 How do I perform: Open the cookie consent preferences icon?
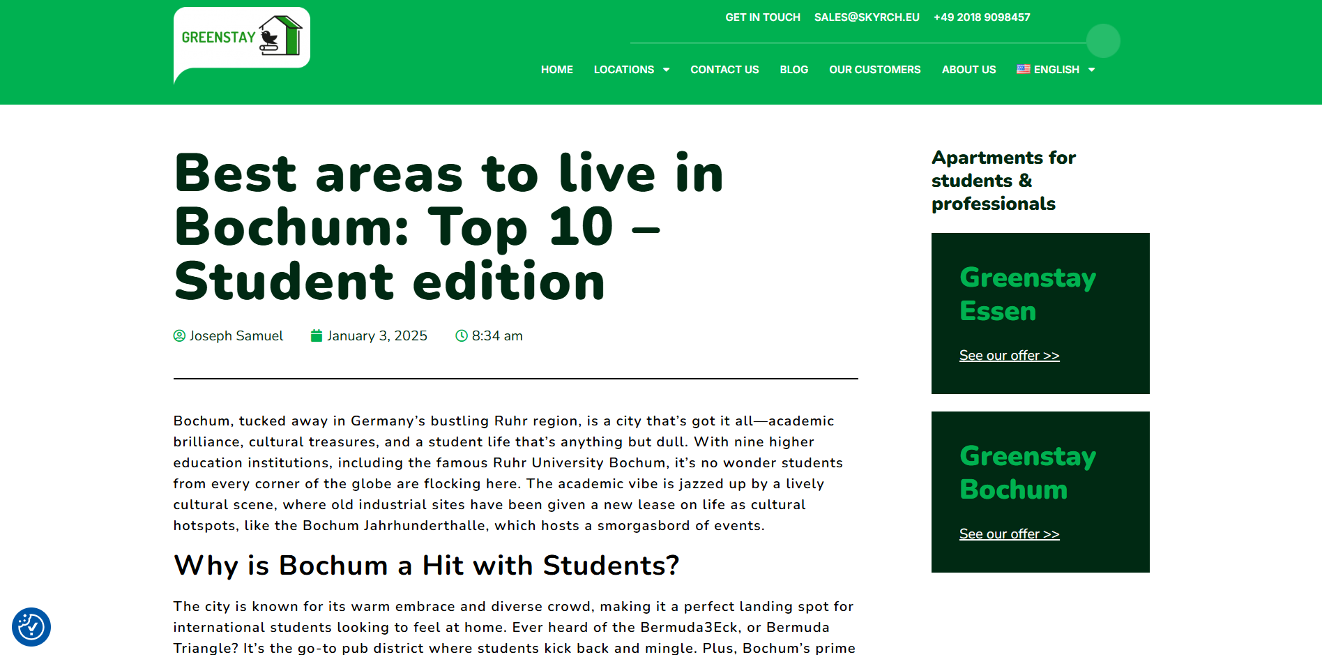(x=31, y=626)
